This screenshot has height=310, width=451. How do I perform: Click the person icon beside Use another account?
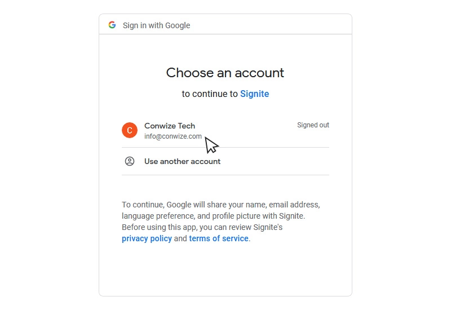[130, 161]
